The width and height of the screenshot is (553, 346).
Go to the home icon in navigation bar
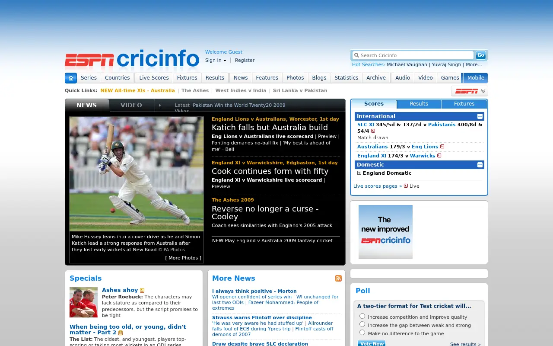click(x=71, y=78)
